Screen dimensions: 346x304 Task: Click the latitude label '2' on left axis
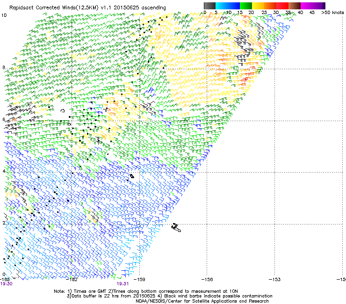coord(4,223)
